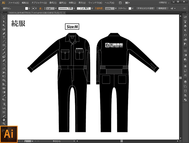The image size is (189, 143).
Task: Open the Appearance panel icon
Action: [x=185, y=66]
